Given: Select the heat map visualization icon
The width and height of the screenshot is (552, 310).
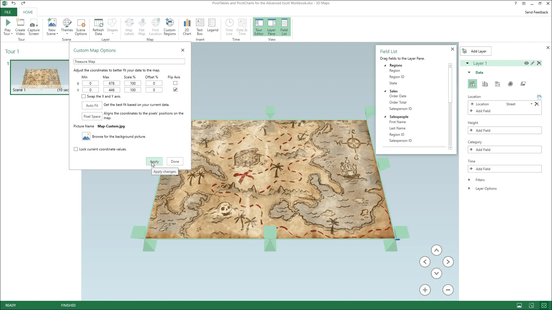Looking at the screenshot, I should (510, 84).
